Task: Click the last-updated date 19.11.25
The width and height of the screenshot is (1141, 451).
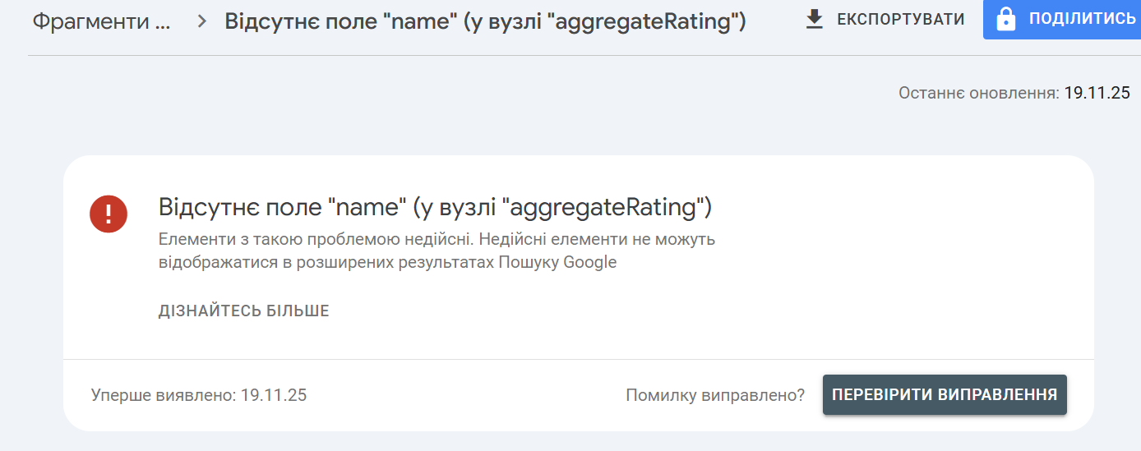Action: click(1097, 93)
